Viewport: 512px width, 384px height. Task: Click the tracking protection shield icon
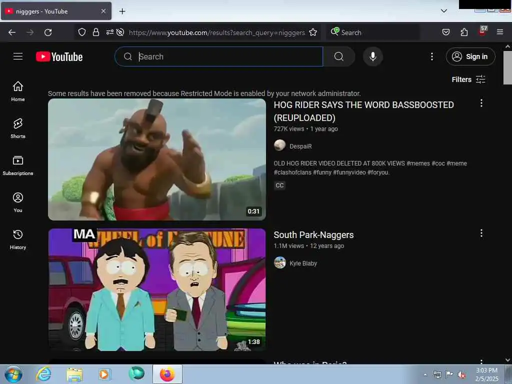point(82,32)
